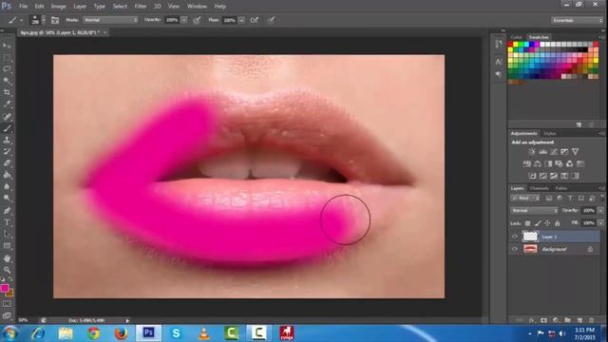Select the Rectangular Marquee tool

tap(7, 58)
